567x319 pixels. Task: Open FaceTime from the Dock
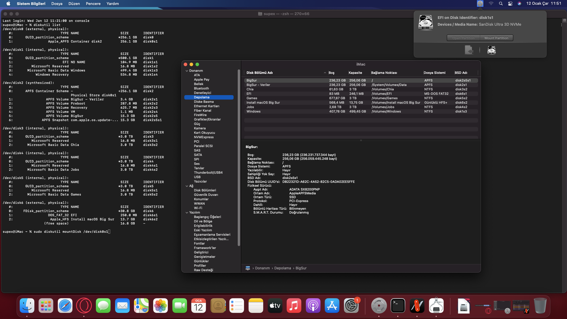(180, 305)
